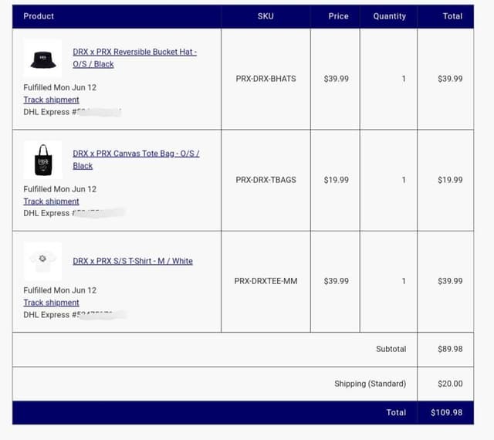Screen dimensions: 494x440
Task: Select the PRX-DRX-TBAGS SKU cell
Action: [x=266, y=180]
